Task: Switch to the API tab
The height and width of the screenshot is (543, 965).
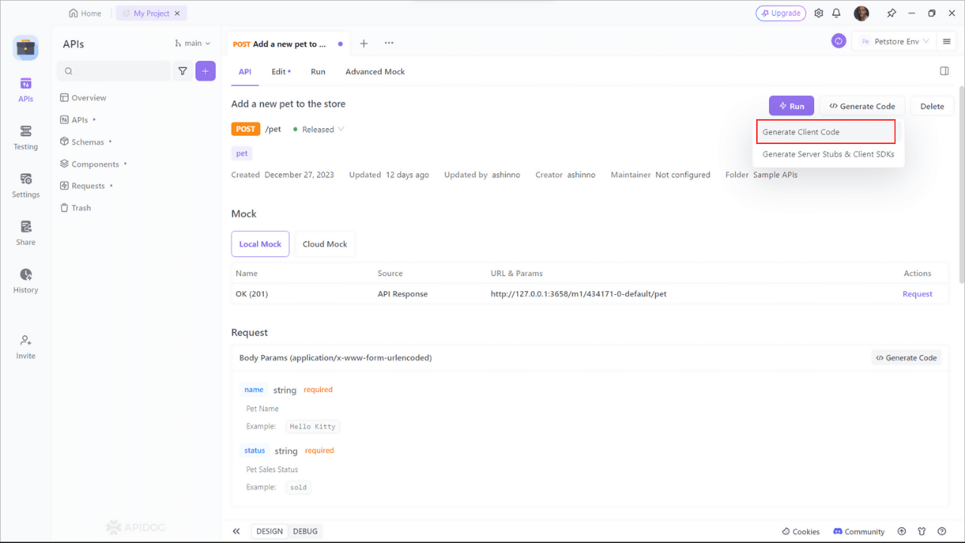Action: click(245, 72)
